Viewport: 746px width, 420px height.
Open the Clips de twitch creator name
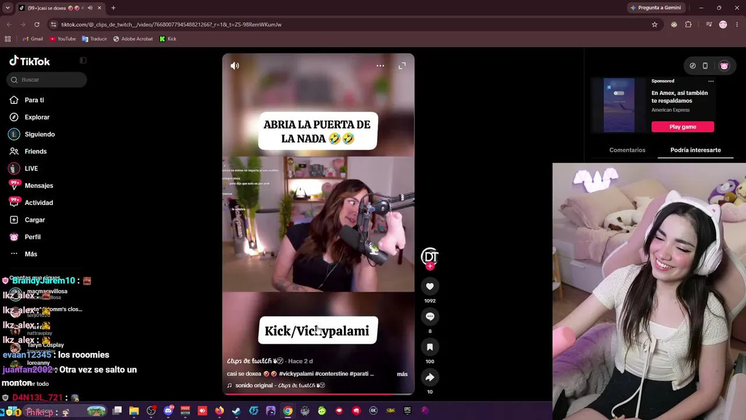click(255, 361)
